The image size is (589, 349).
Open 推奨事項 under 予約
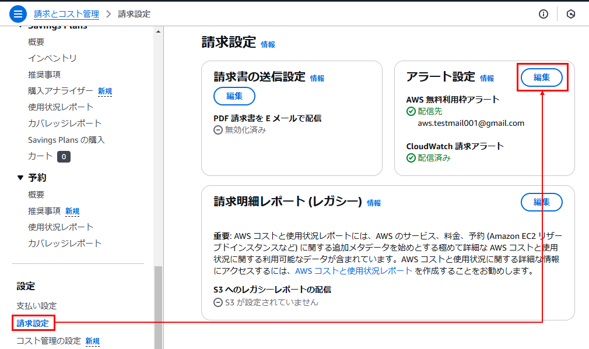point(44,211)
